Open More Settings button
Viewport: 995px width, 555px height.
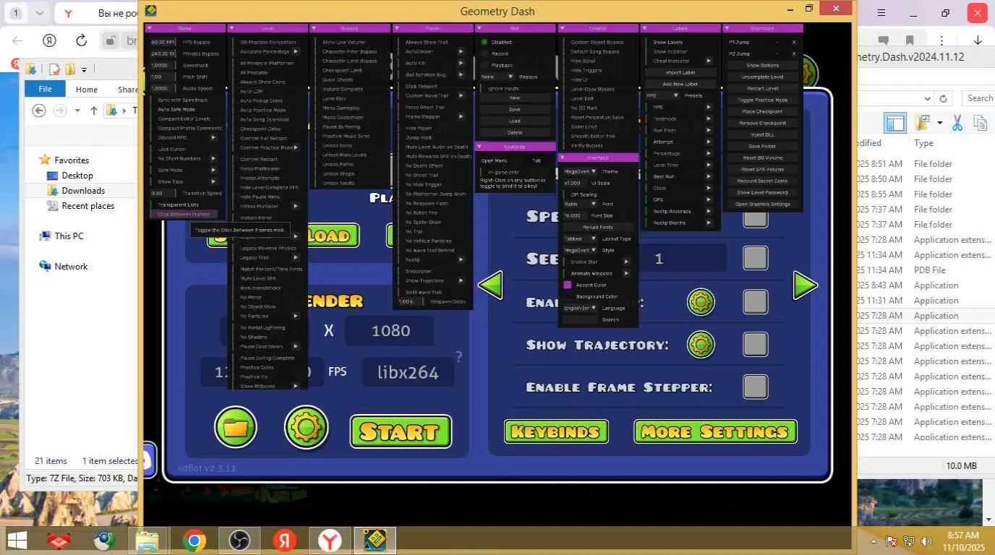click(x=716, y=432)
